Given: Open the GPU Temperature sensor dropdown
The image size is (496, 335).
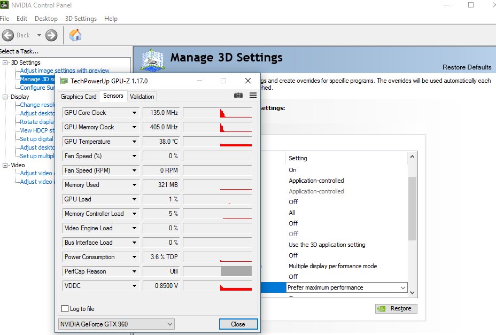Looking at the screenshot, I should point(134,142).
